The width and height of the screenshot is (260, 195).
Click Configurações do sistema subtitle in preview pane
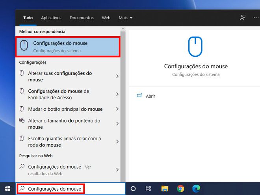pos(196,74)
